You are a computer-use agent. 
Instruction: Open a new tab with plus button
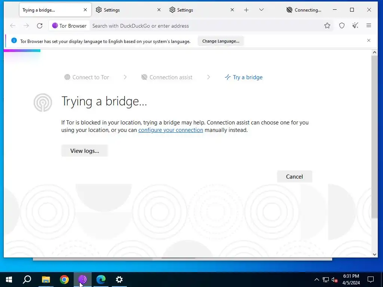pyautogui.click(x=246, y=10)
